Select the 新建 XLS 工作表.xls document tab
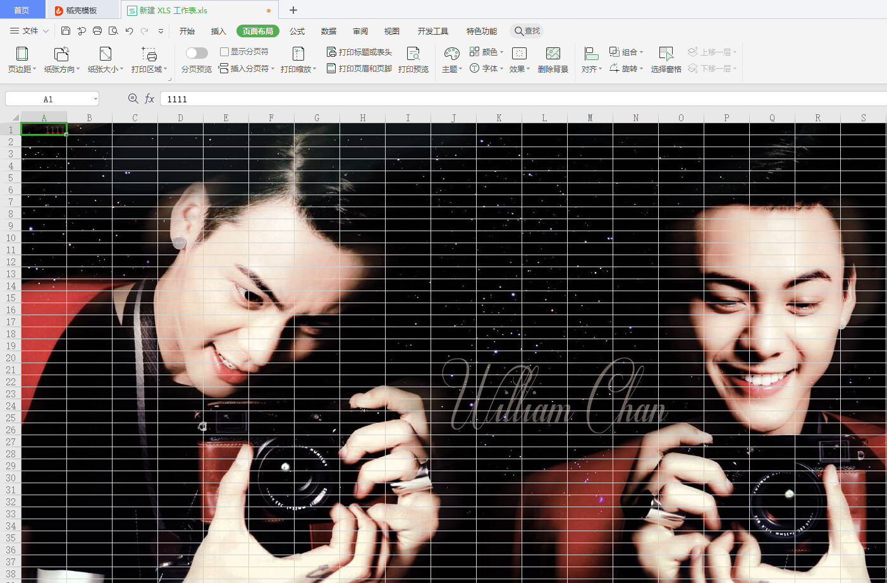This screenshot has height=583, width=887. click(x=200, y=10)
